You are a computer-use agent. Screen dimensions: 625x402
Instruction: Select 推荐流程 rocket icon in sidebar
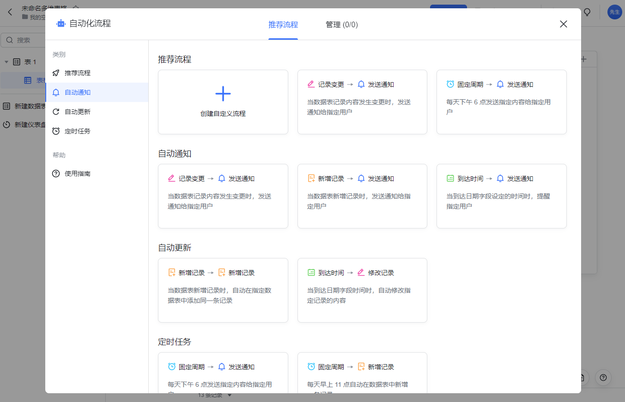[56, 73]
